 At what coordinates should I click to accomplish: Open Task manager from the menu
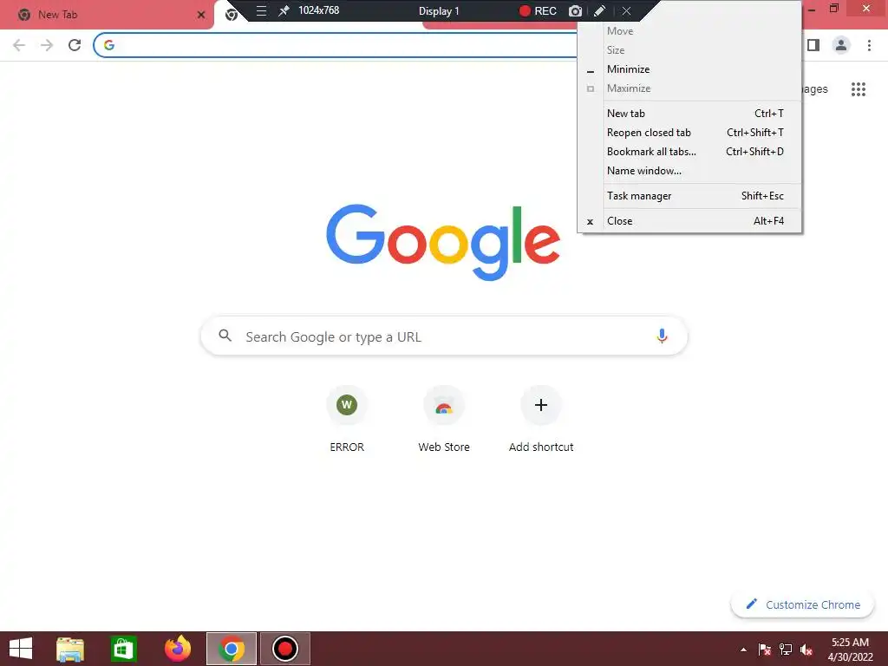click(x=689, y=196)
